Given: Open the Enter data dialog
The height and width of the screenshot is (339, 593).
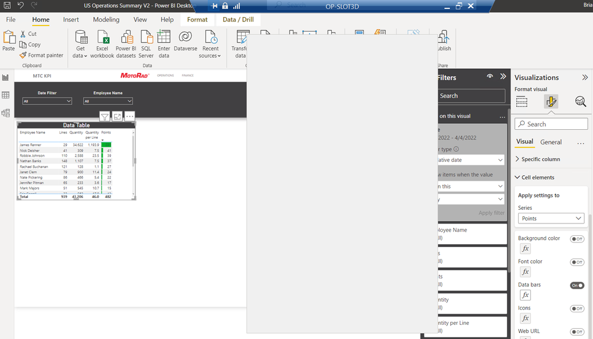Looking at the screenshot, I should click(164, 44).
